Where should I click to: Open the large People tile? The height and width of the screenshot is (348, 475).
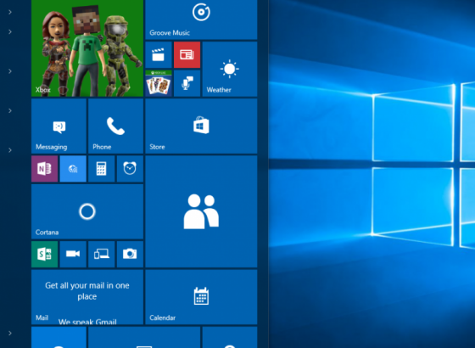[201, 211]
